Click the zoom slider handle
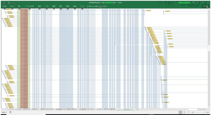211x115 pixels. pos(193,112)
